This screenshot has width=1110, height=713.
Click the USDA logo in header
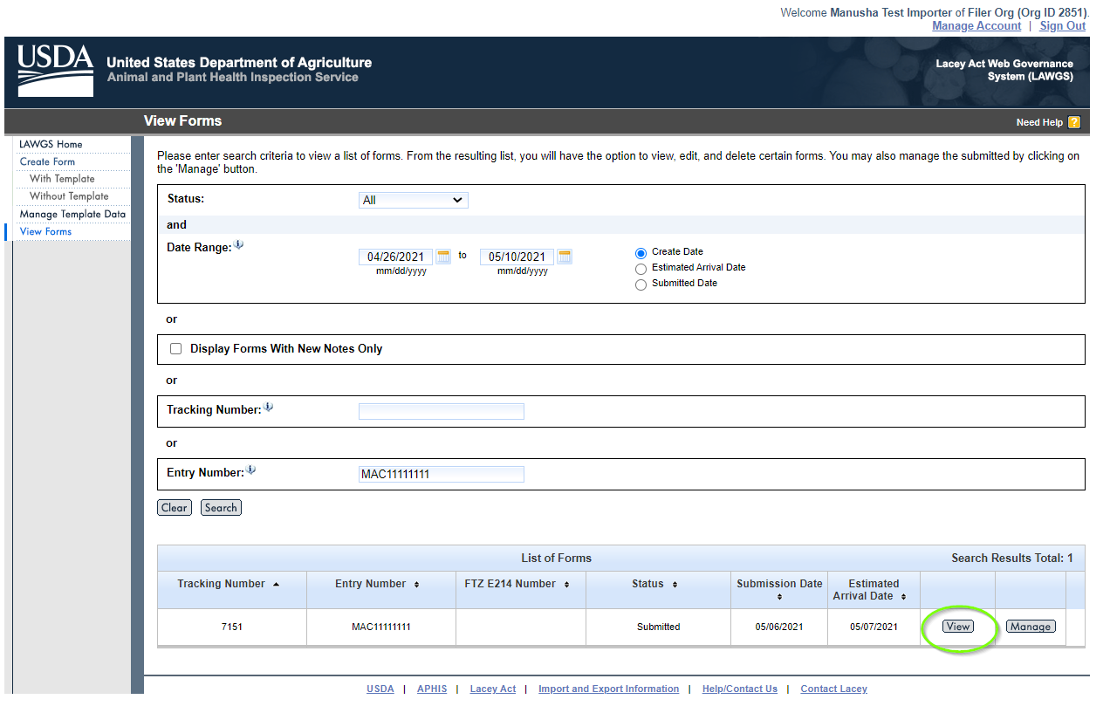click(x=55, y=71)
